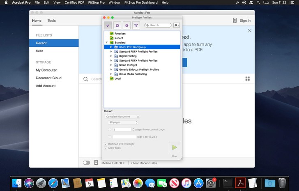Toggle the Mobile Link switch
Image resolution: width=299 pixels, height=191 pixels.
(87, 163)
